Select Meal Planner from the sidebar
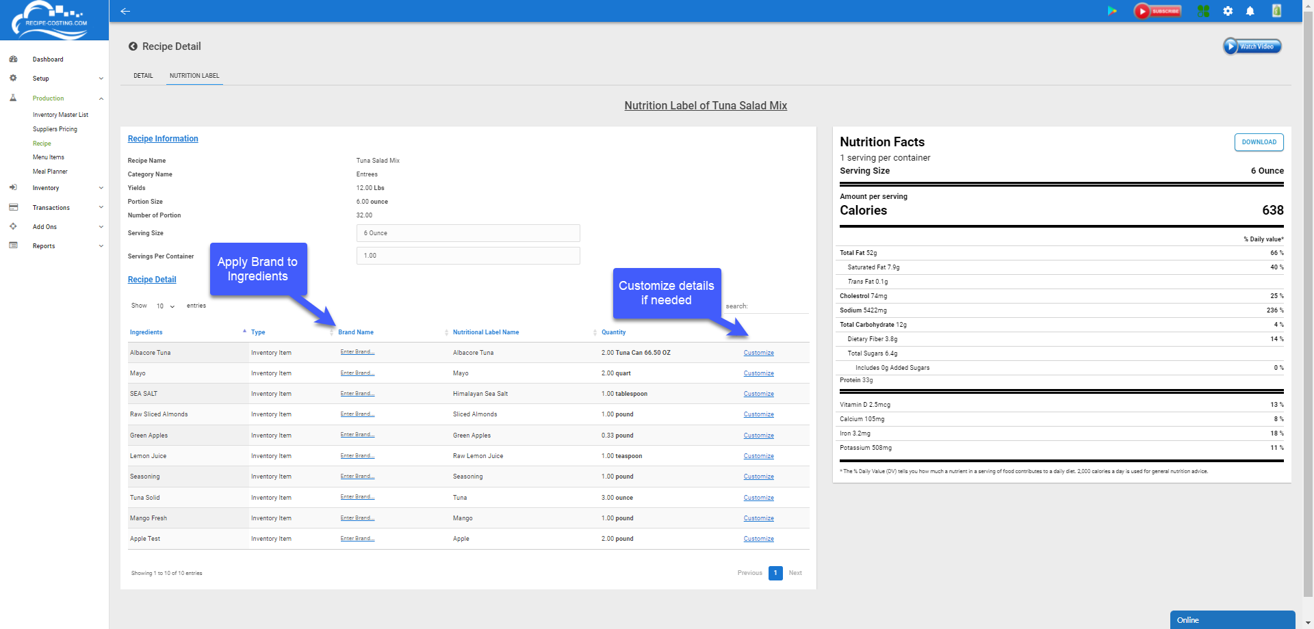 click(x=49, y=172)
